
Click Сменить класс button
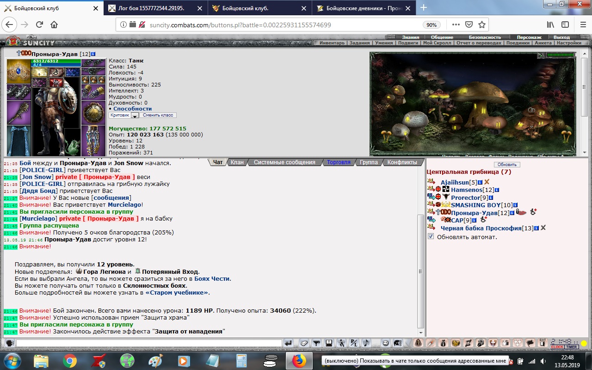click(158, 115)
